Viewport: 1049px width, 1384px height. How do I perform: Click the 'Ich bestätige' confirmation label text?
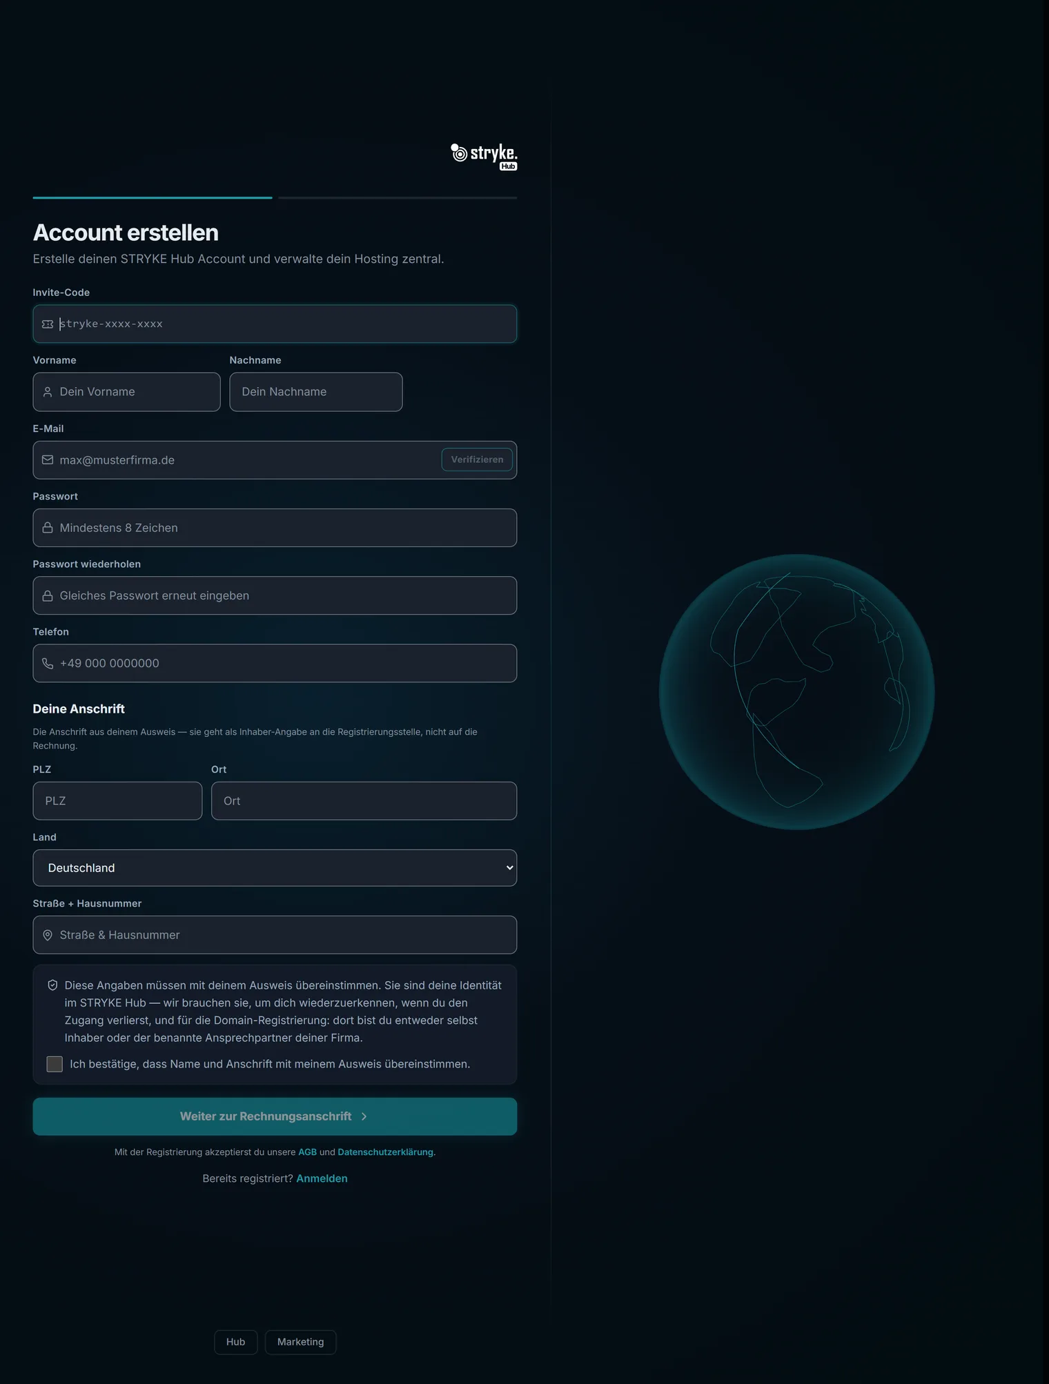(x=270, y=1064)
